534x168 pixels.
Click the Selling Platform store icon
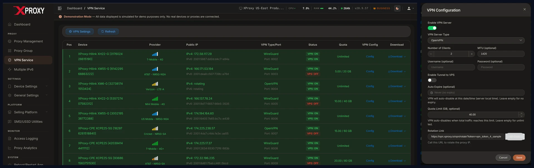tap(10, 112)
